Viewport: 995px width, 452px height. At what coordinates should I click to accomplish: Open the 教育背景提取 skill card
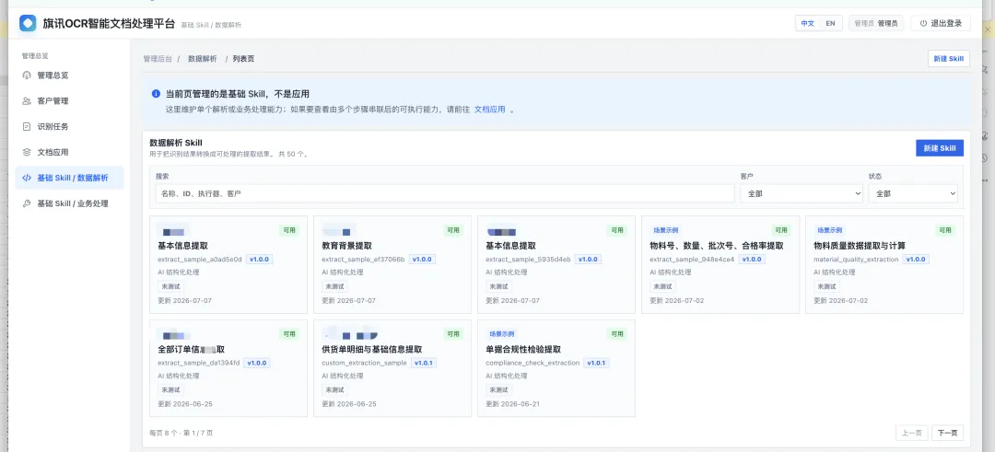(x=392, y=264)
